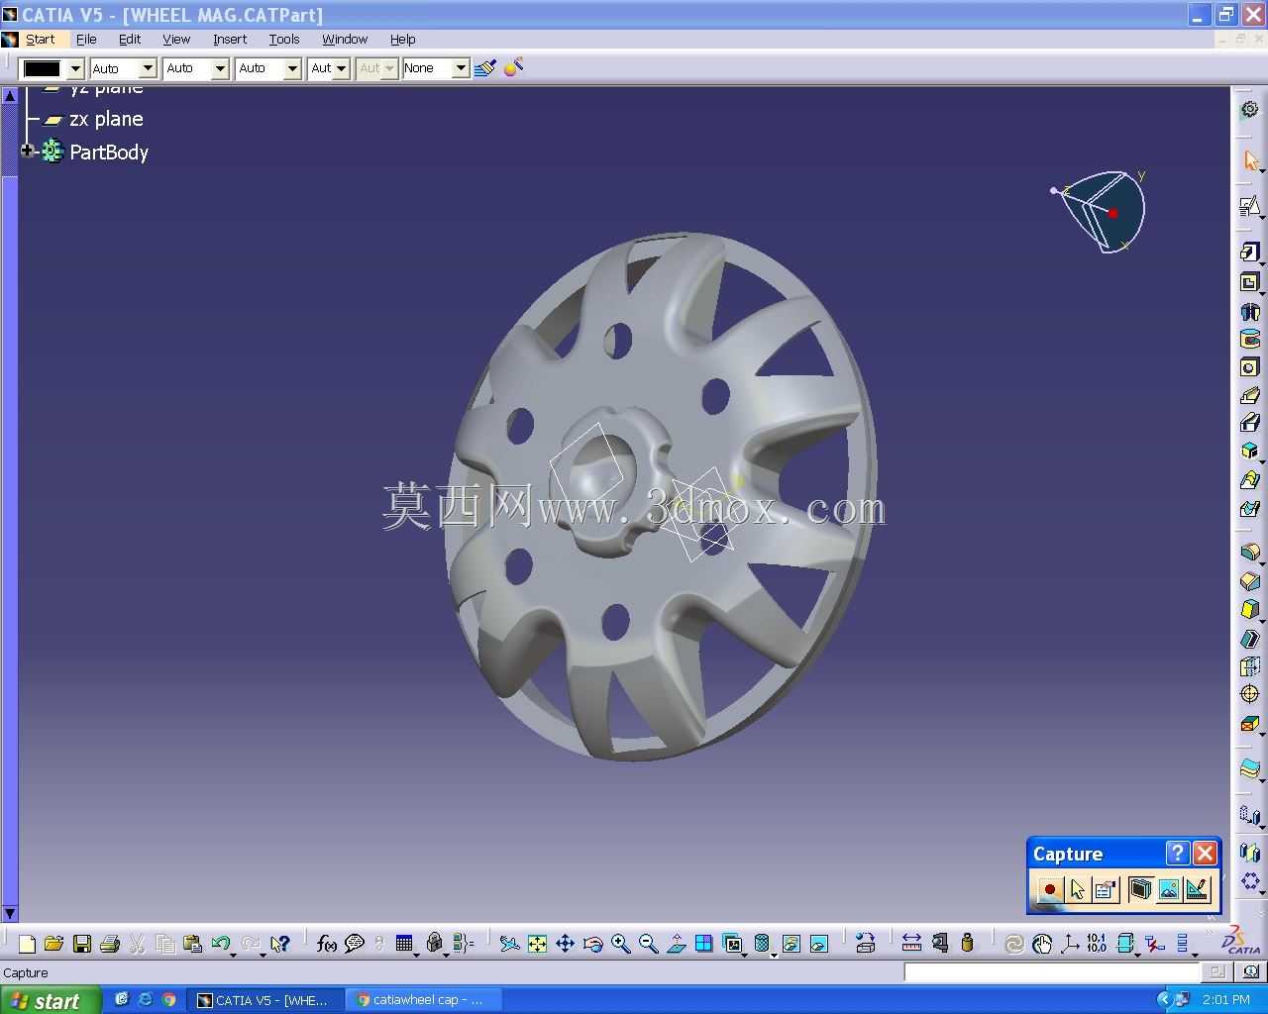Open the second Auto line thickness dropdown
The image size is (1268, 1014).
[220, 68]
